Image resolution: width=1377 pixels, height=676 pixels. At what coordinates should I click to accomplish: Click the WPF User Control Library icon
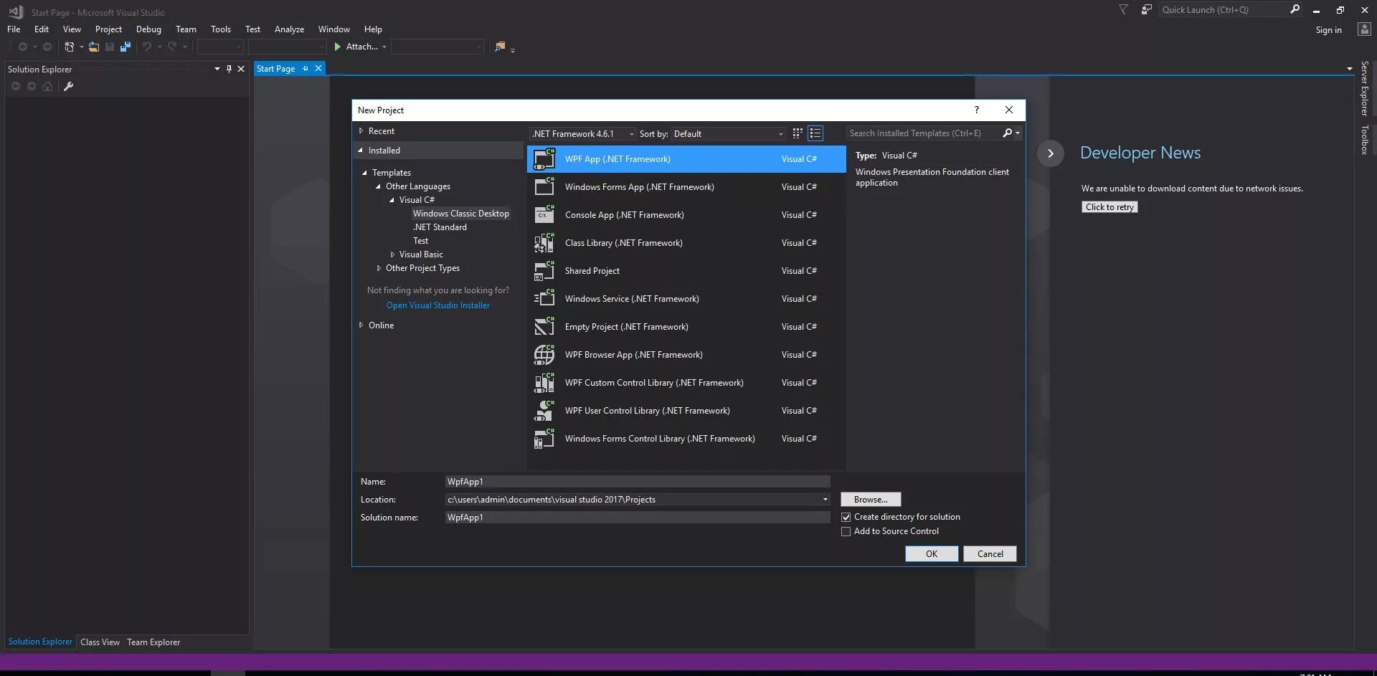(544, 410)
